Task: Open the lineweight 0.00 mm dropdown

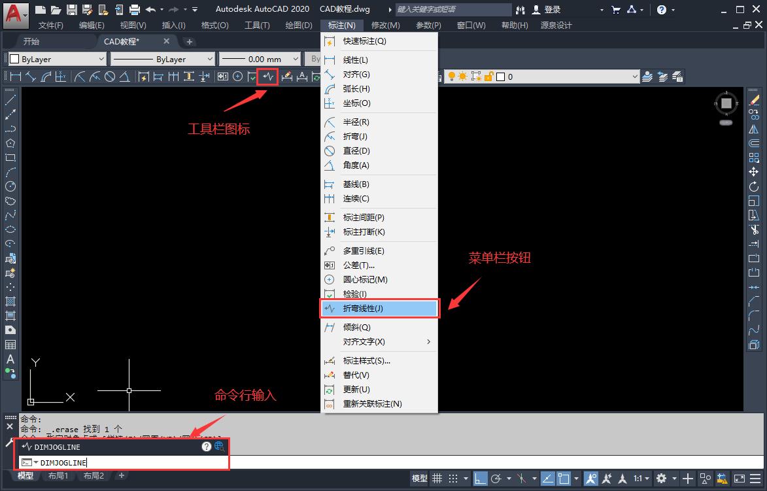Action: [x=260, y=59]
